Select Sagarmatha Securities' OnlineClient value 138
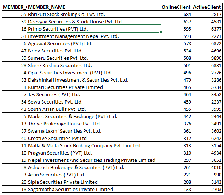This screenshot has height=195, width=224. pos(176,189)
